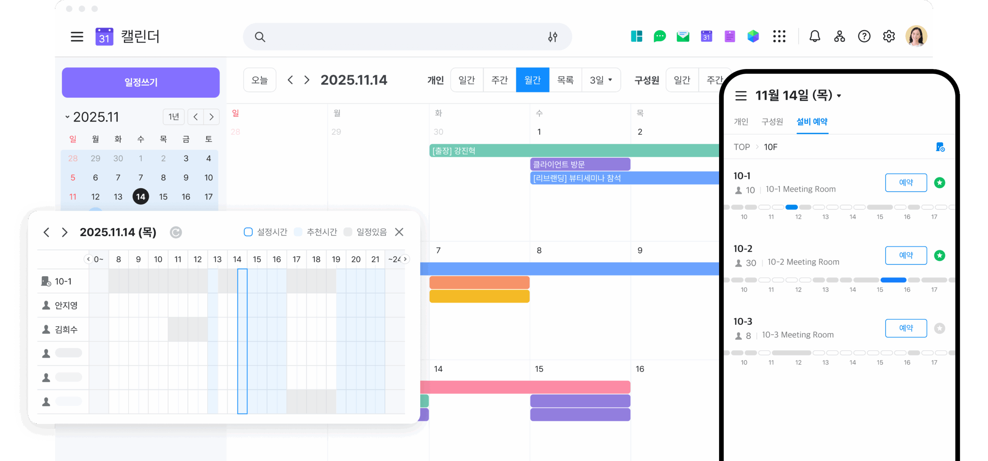The image size is (988, 461).
Task: Switch member view to 일간
Action: [x=682, y=80]
